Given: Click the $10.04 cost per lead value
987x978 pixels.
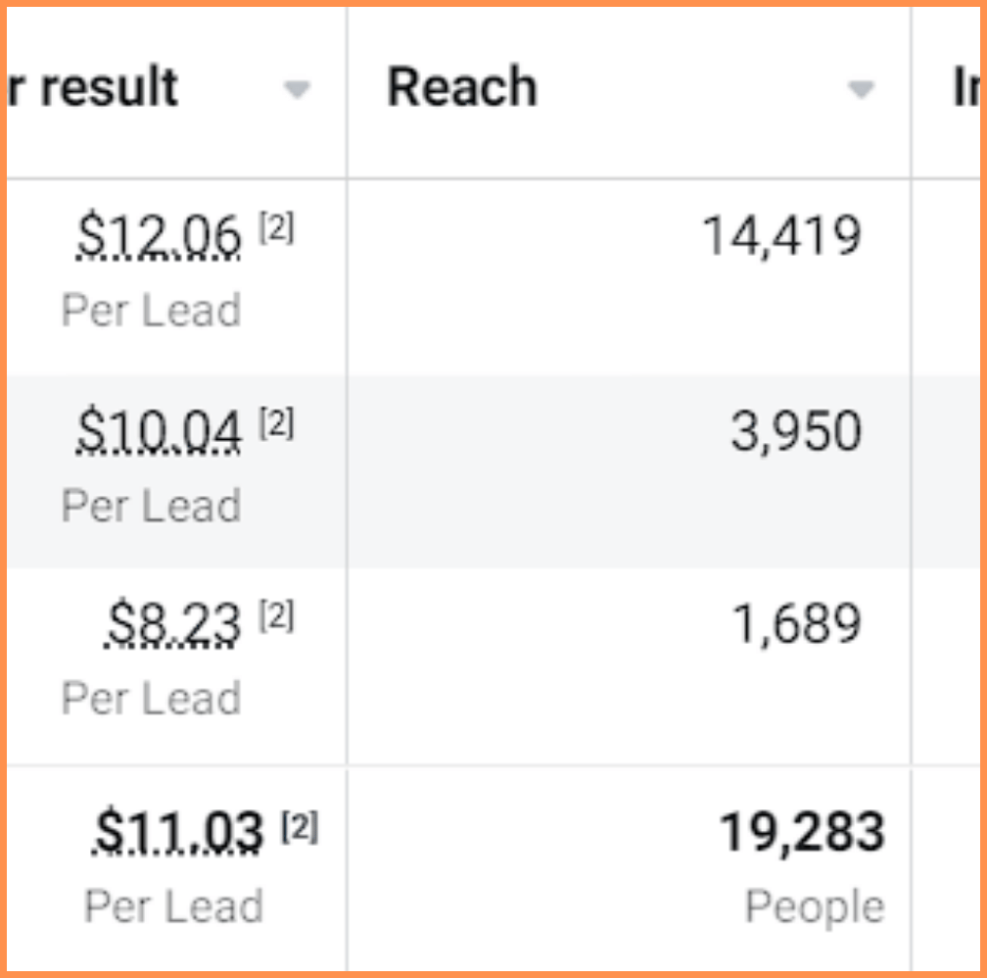Looking at the screenshot, I should (x=159, y=431).
